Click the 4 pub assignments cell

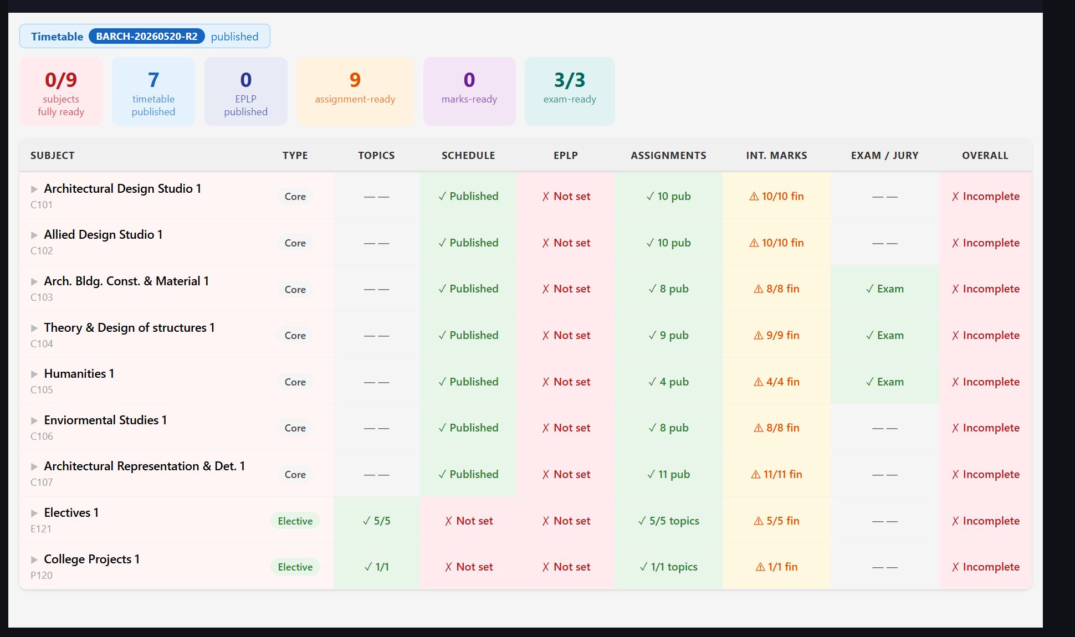tap(669, 382)
